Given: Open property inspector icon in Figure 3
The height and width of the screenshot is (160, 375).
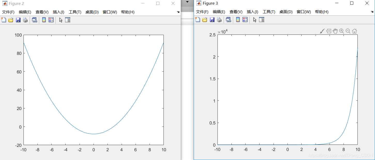Looking at the screenshot, I should click(262, 20).
